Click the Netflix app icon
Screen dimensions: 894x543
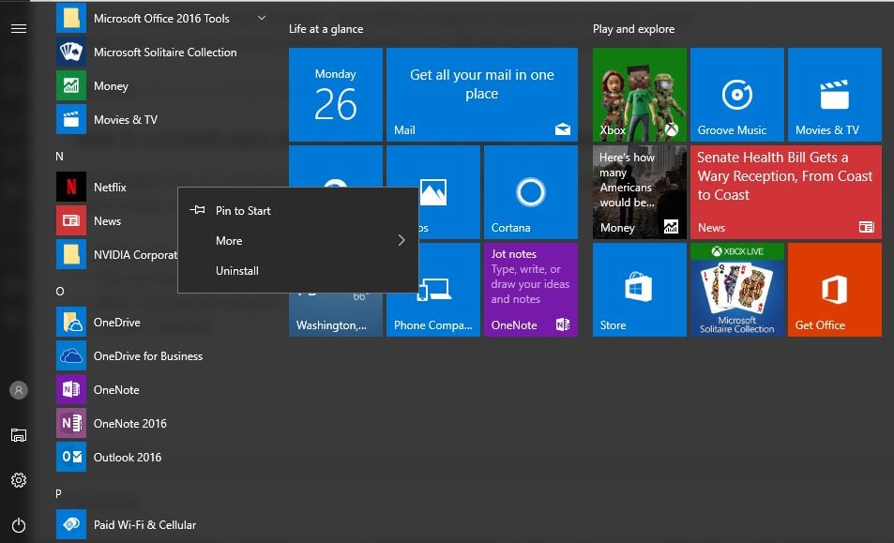pos(71,187)
